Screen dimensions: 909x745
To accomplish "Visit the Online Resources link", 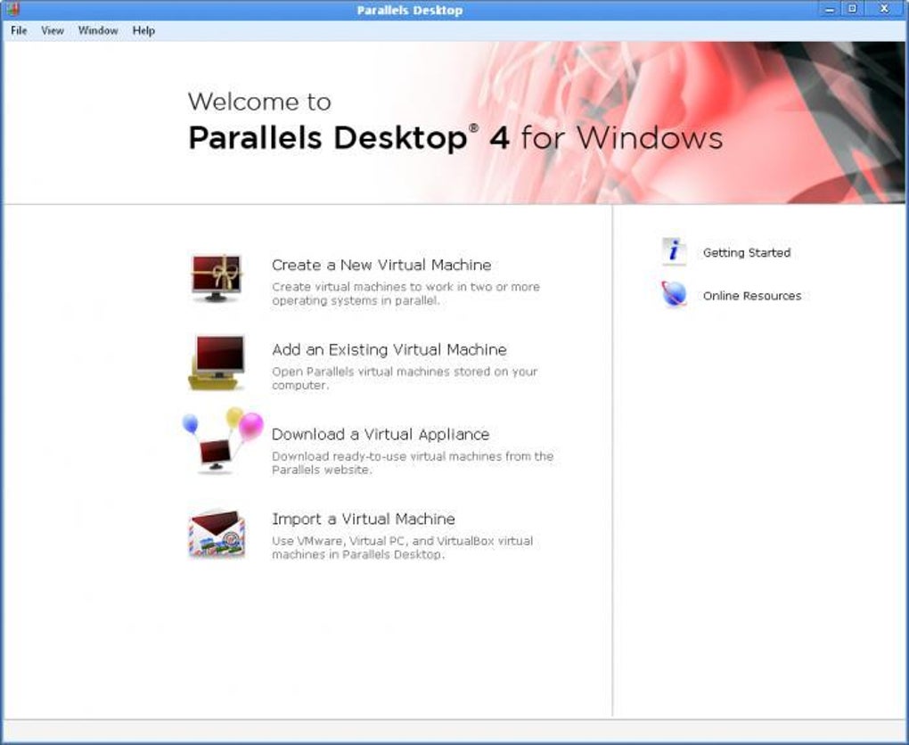I will [752, 296].
